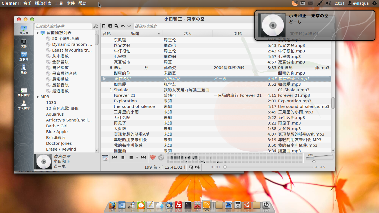
Task: Select the sound of silence track
Action: (216, 106)
